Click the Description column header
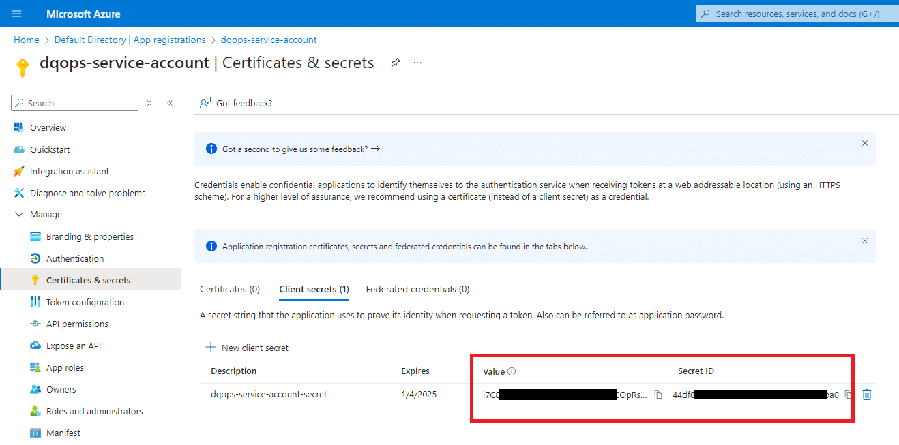This screenshot has width=899, height=445. [x=234, y=371]
